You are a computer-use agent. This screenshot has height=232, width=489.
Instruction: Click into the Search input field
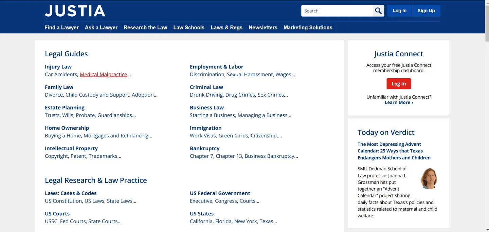(x=337, y=11)
